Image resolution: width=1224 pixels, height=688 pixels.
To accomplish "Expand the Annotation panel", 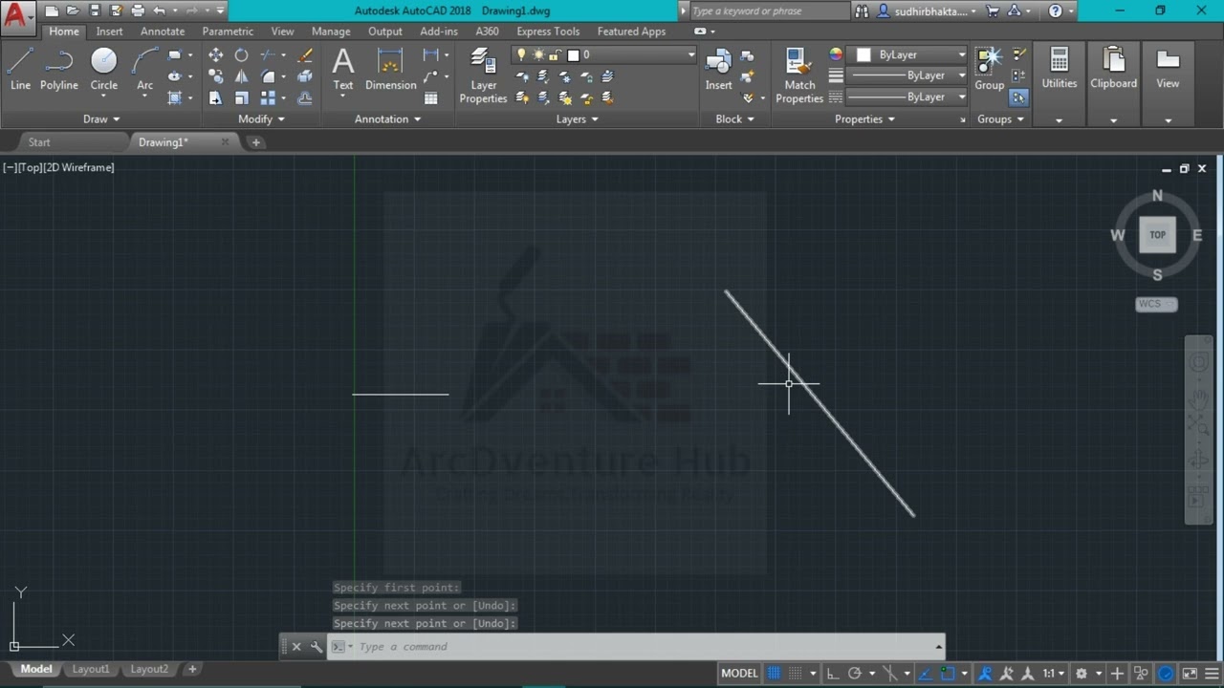I will click(387, 119).
